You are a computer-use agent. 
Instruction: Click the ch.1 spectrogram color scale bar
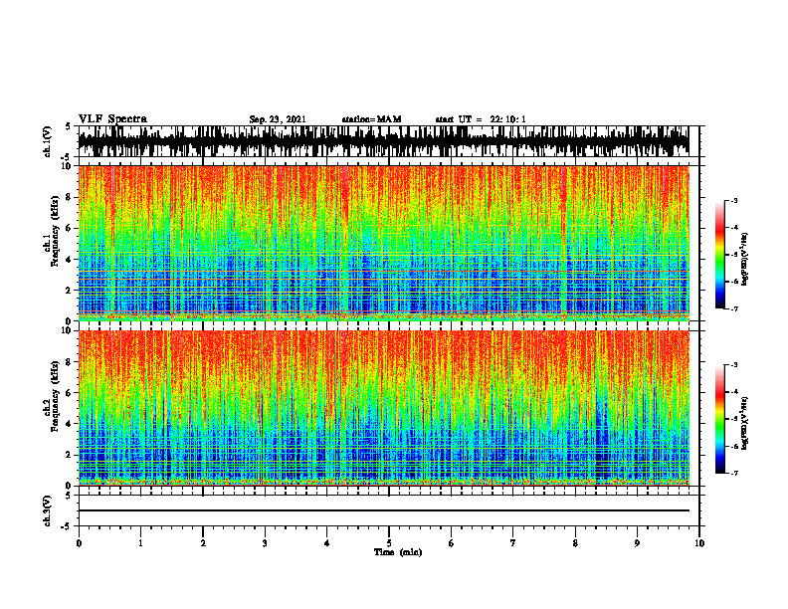click(720, 255)
